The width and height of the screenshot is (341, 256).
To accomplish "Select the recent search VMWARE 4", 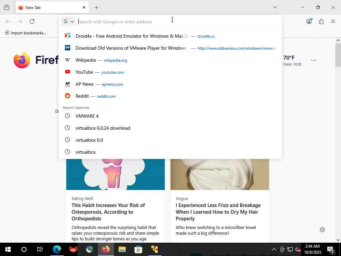I will pyautogui.click(x=170, y=116).
